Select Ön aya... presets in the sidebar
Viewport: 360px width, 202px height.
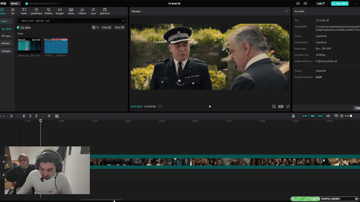tap(6, 36)
